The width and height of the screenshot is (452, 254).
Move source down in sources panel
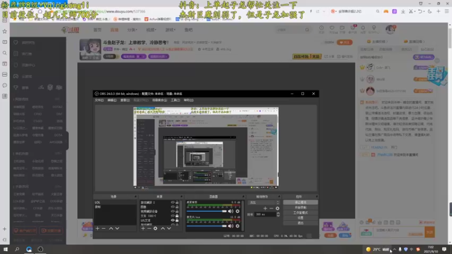click(169, 229)
